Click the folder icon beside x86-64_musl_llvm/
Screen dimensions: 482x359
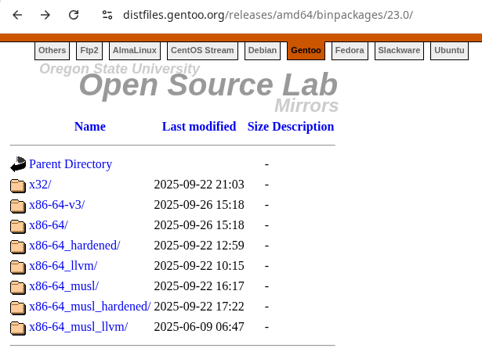tap(18, 328)
